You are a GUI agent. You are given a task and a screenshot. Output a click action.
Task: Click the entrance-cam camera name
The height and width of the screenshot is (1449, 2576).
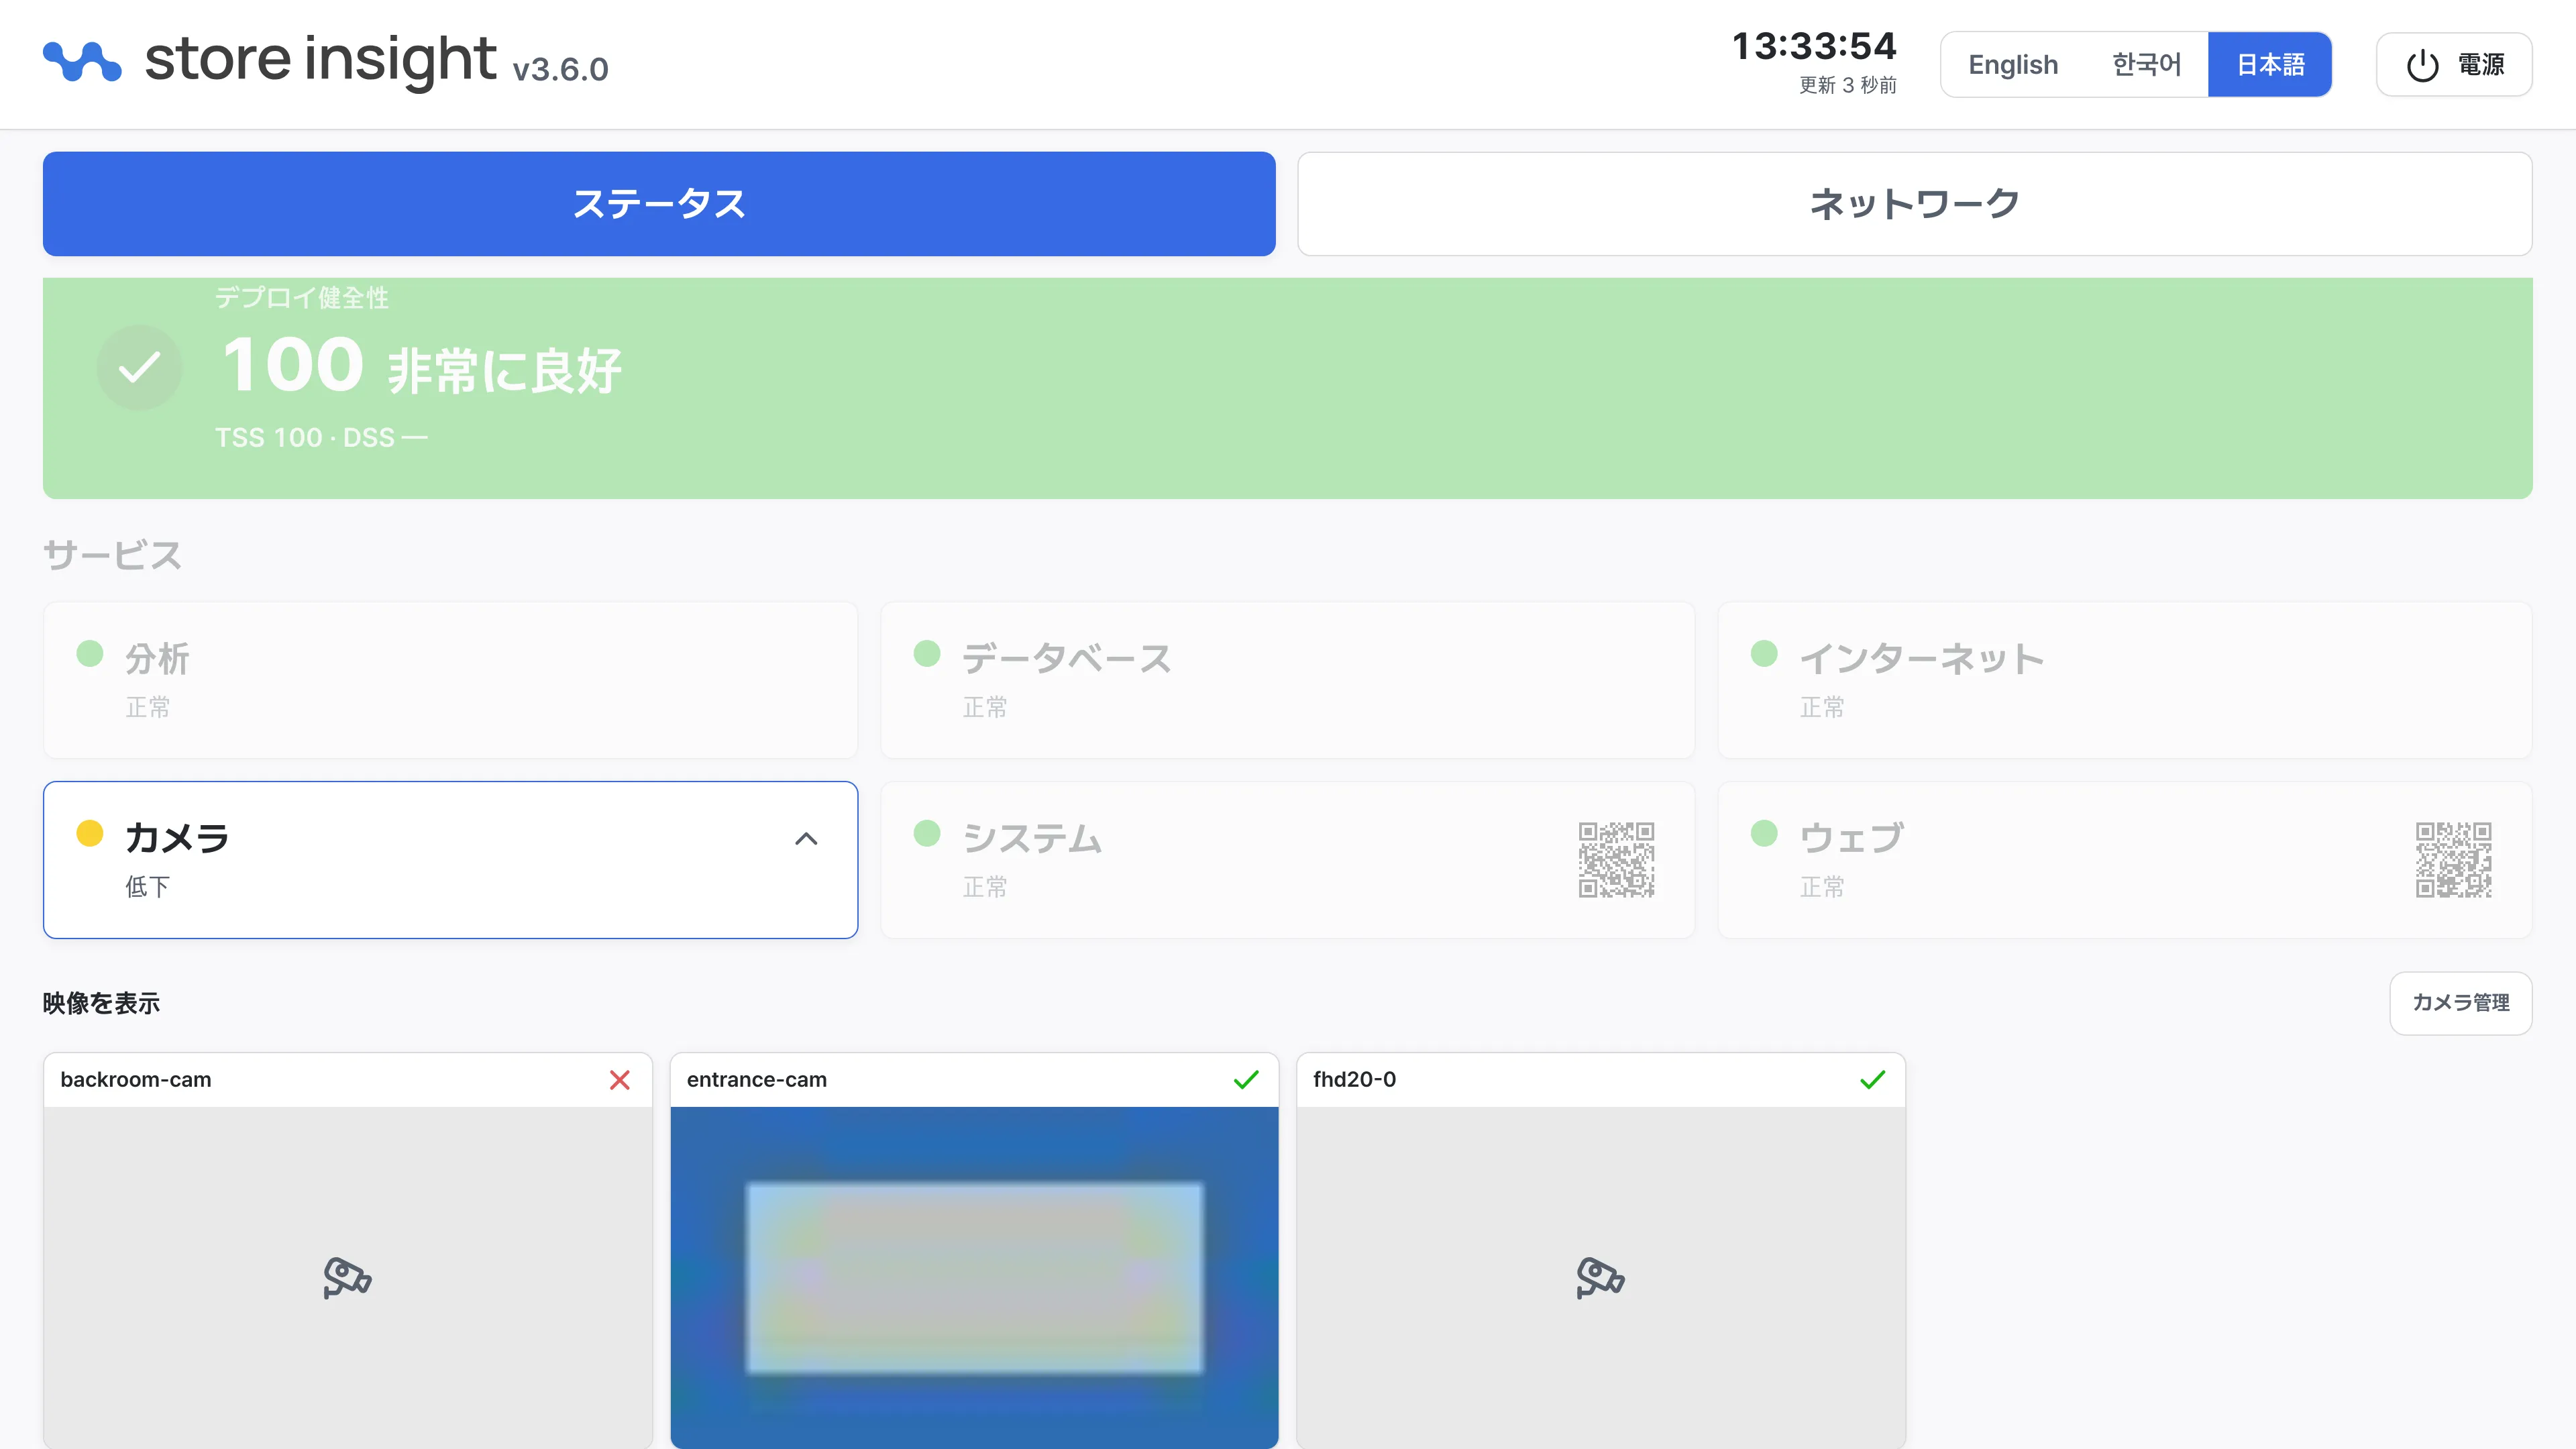point(757,1080)
